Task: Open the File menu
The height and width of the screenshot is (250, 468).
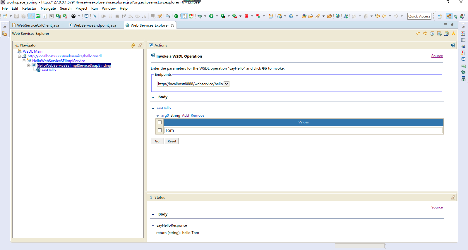Action: tap(5, 8)
